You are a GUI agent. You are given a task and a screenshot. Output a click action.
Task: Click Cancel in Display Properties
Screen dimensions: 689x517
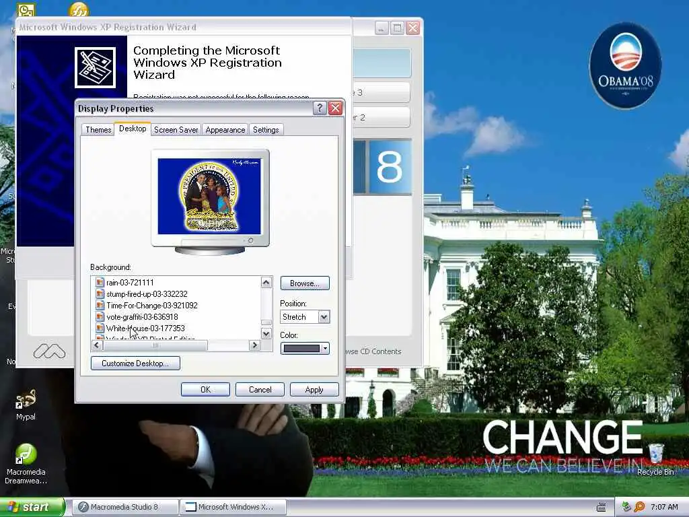tap(260, 390)
